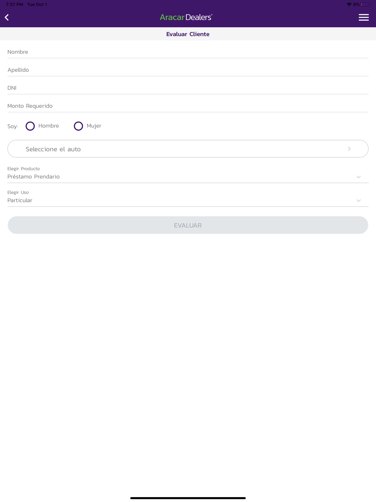Tap the Wi-Fi status icon

(349, 5)
